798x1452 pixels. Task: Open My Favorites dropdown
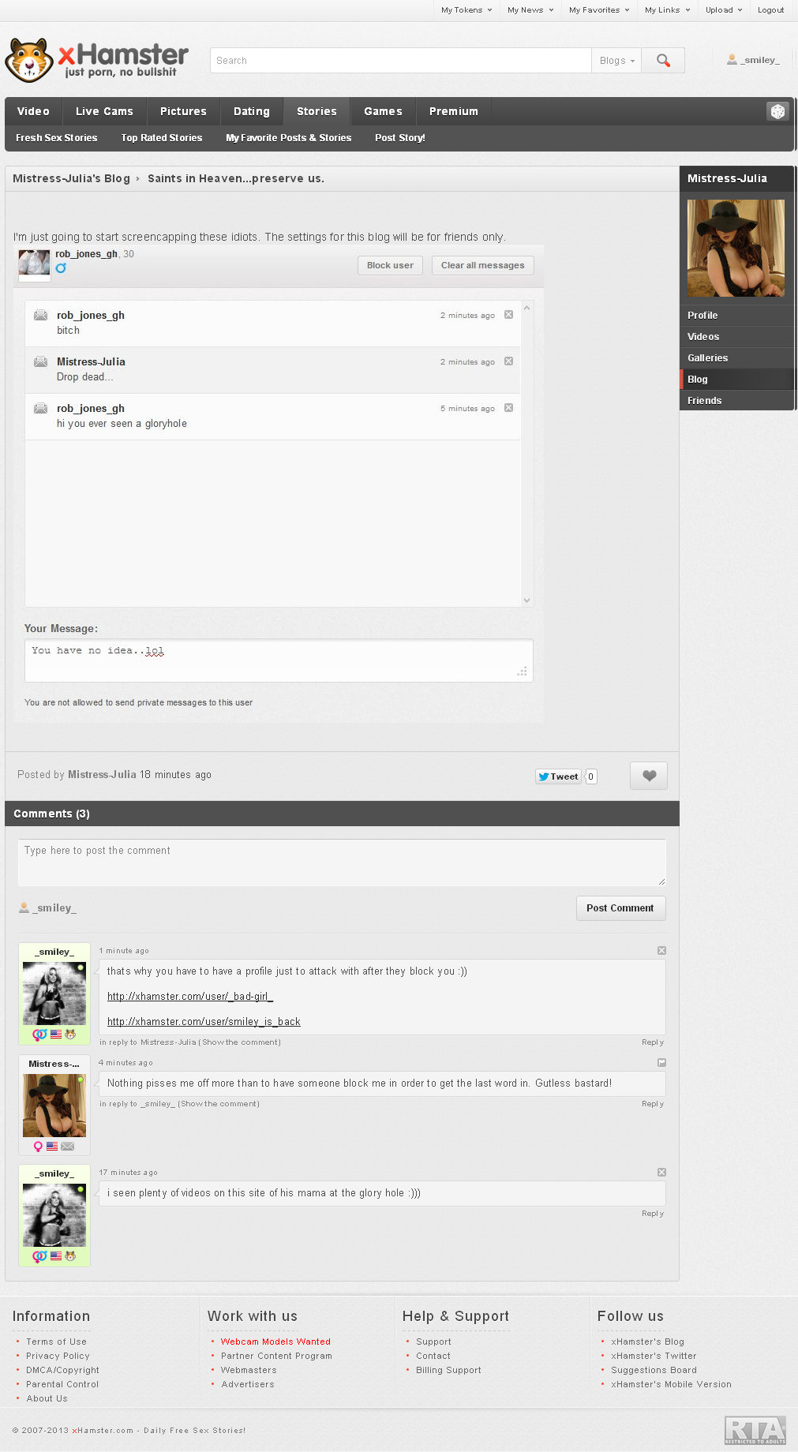[x=598, y=10]
